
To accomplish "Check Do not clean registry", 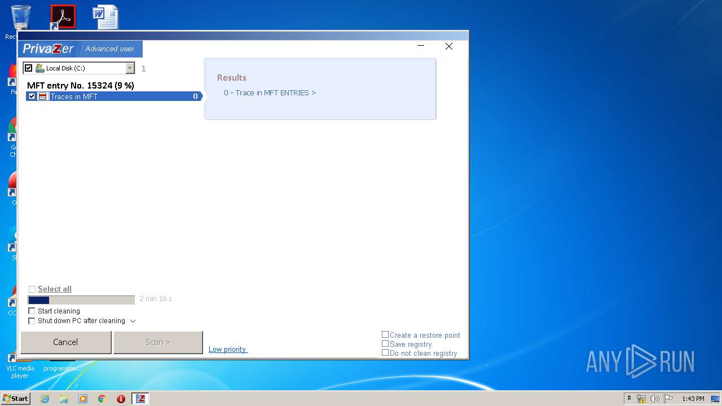I will pyautogui.click(x=385, y=353).
